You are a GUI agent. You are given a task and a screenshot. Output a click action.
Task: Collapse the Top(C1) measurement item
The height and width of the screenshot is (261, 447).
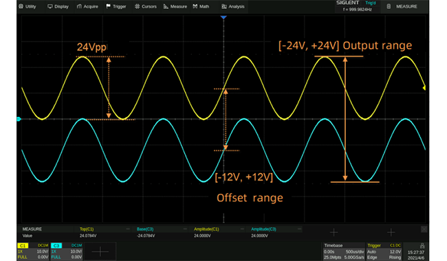pos(128,229)
